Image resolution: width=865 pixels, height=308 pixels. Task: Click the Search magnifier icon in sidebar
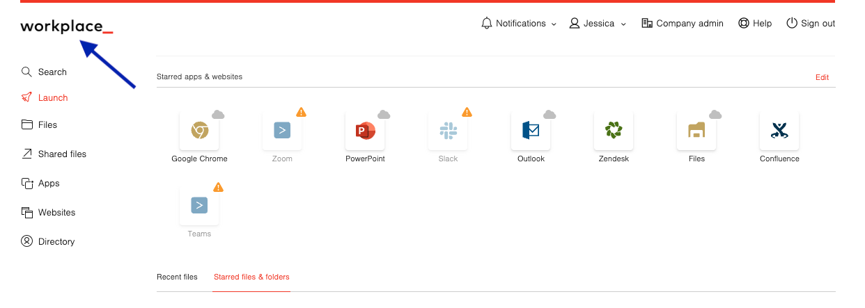(27, 72)
